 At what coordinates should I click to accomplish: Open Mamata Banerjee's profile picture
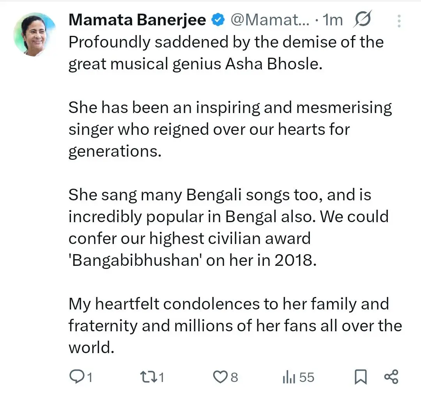point(35,35)
